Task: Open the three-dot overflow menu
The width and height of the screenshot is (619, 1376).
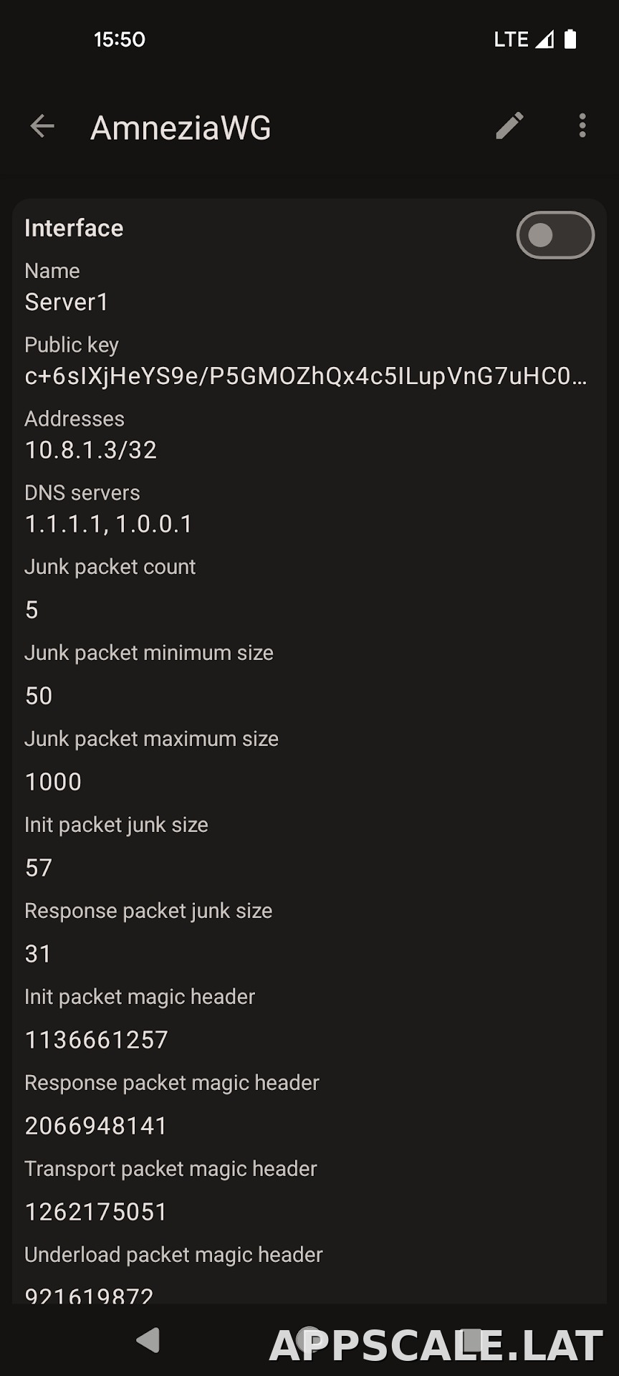Action: coord(582,126)
